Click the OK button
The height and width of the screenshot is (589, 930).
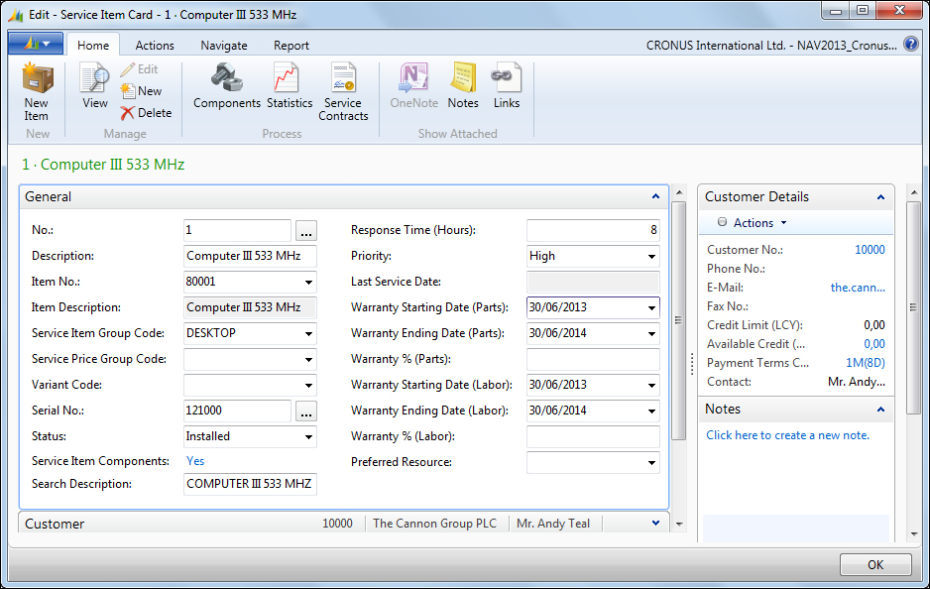tap(875, 564)
